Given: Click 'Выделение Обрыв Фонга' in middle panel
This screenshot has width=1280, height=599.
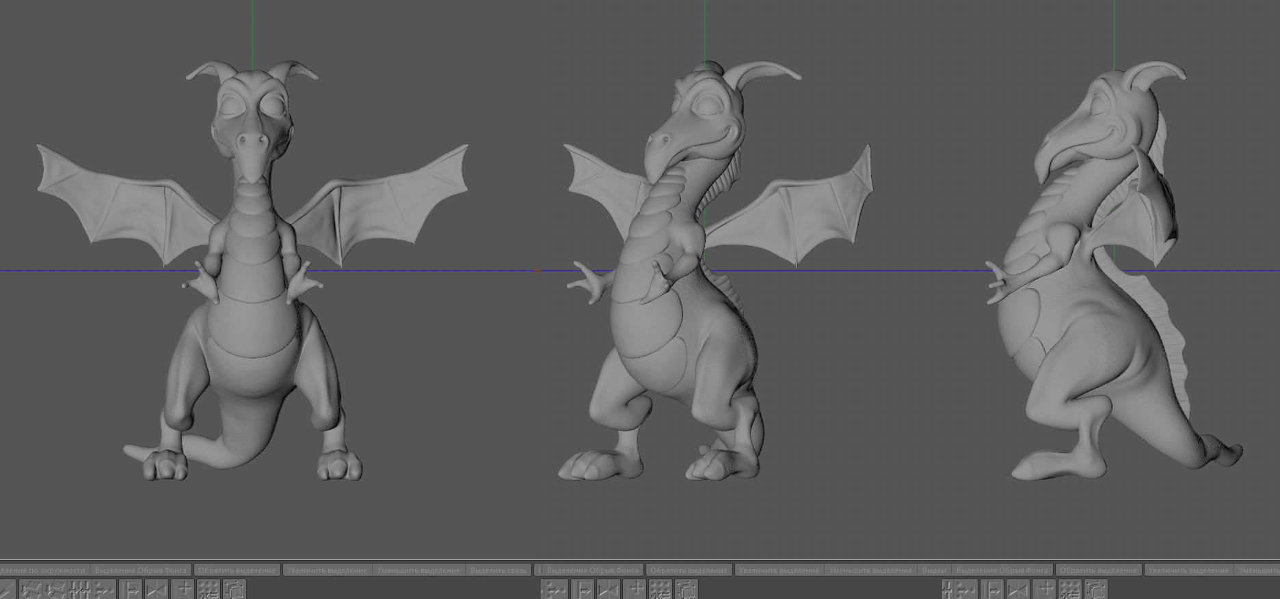Looking at the screenshot, I should (593, 570).
